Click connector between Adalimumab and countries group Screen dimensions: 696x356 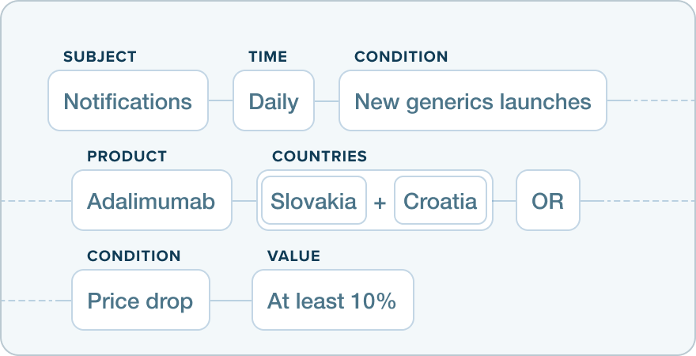point(244,201)
